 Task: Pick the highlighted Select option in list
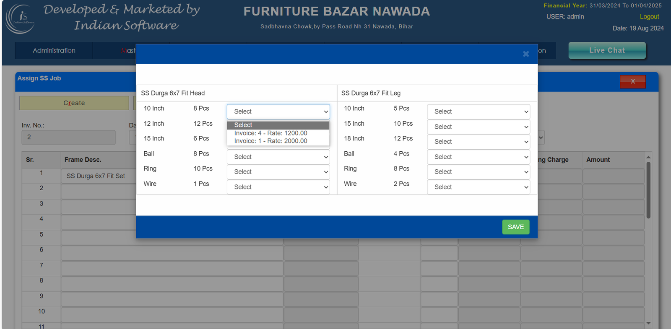point(278,125)
